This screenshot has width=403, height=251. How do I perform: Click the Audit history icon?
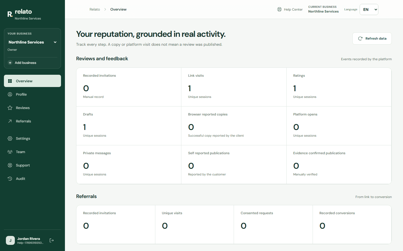coord(10,178)
